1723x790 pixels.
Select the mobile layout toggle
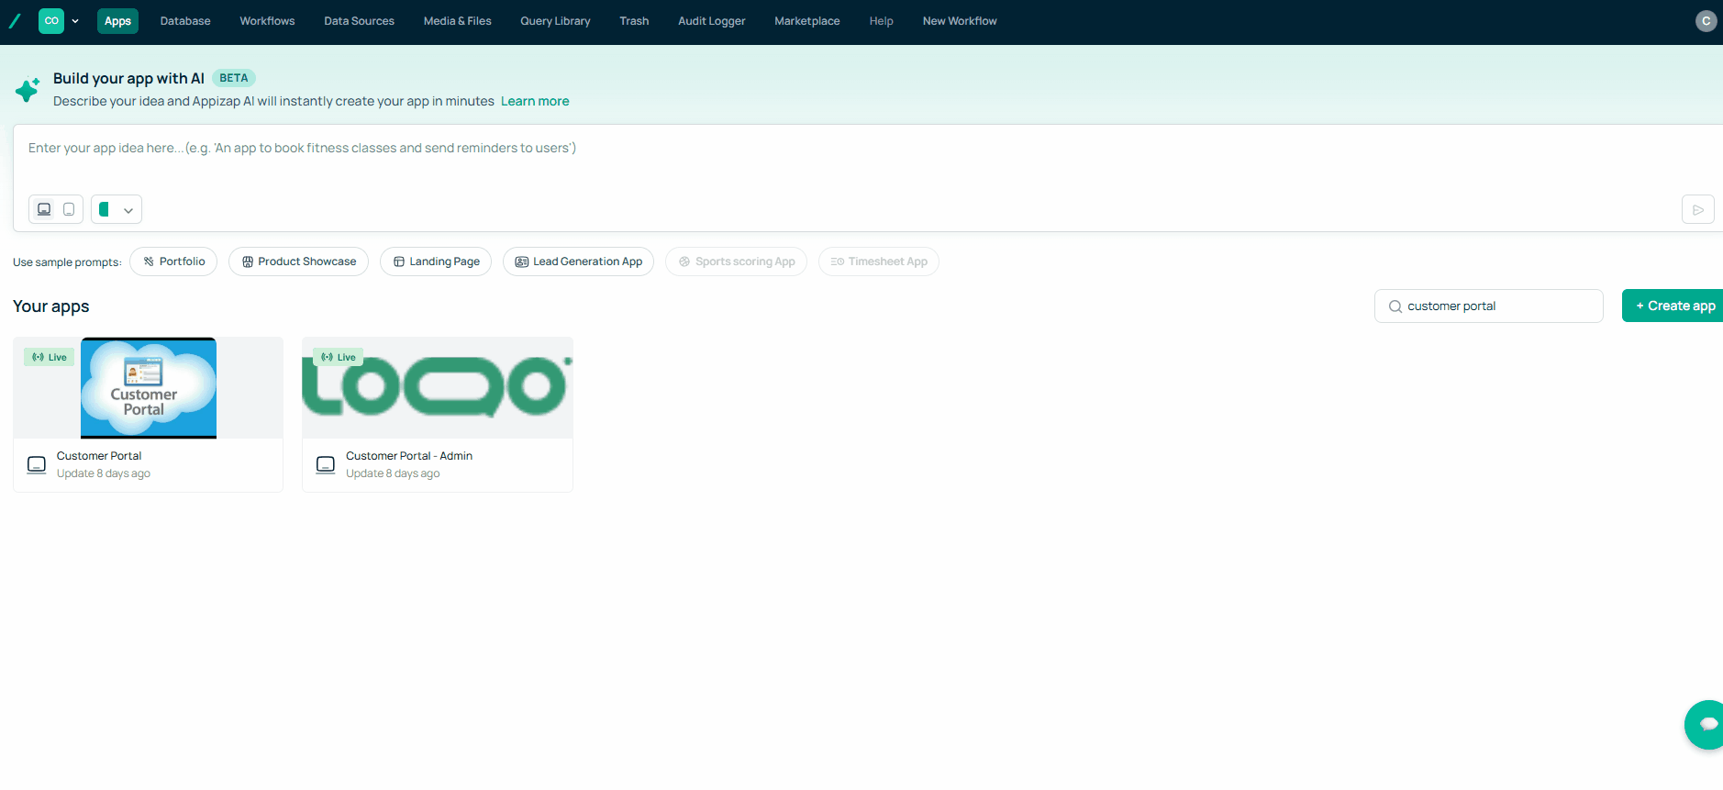tap(69, 209)
